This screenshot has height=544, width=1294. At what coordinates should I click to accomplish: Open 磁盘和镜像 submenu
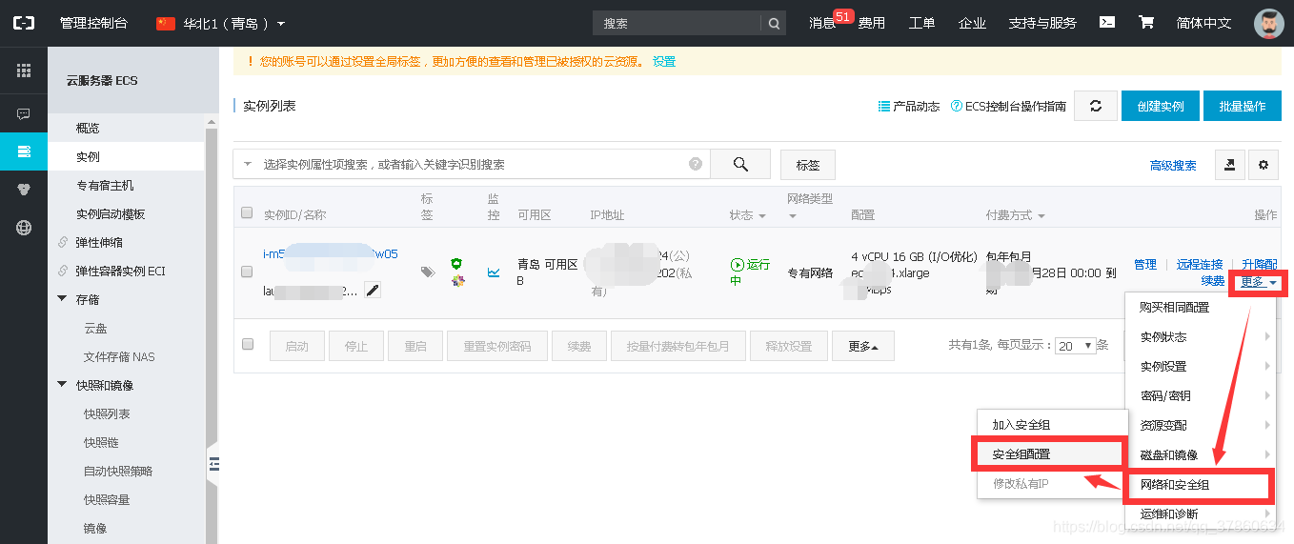pos(1201,454)
